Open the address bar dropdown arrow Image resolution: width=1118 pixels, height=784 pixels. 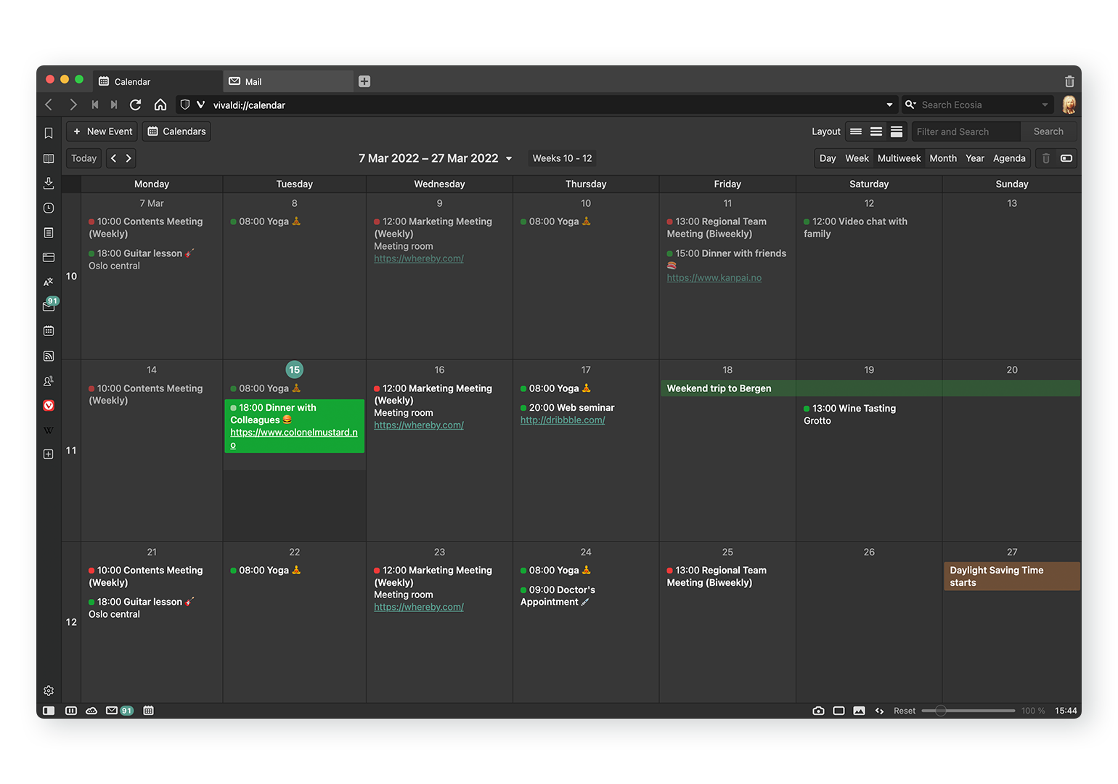[x=889, y=105]
